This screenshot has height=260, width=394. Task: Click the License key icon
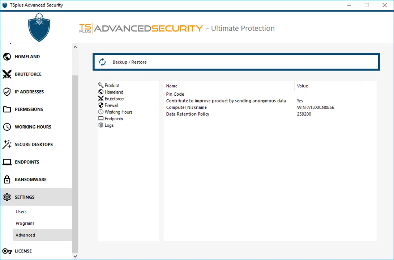coord(7,251)
